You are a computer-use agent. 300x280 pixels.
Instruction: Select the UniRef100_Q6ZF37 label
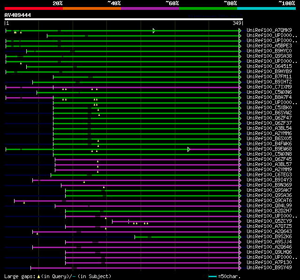click(x=269, y=123)
